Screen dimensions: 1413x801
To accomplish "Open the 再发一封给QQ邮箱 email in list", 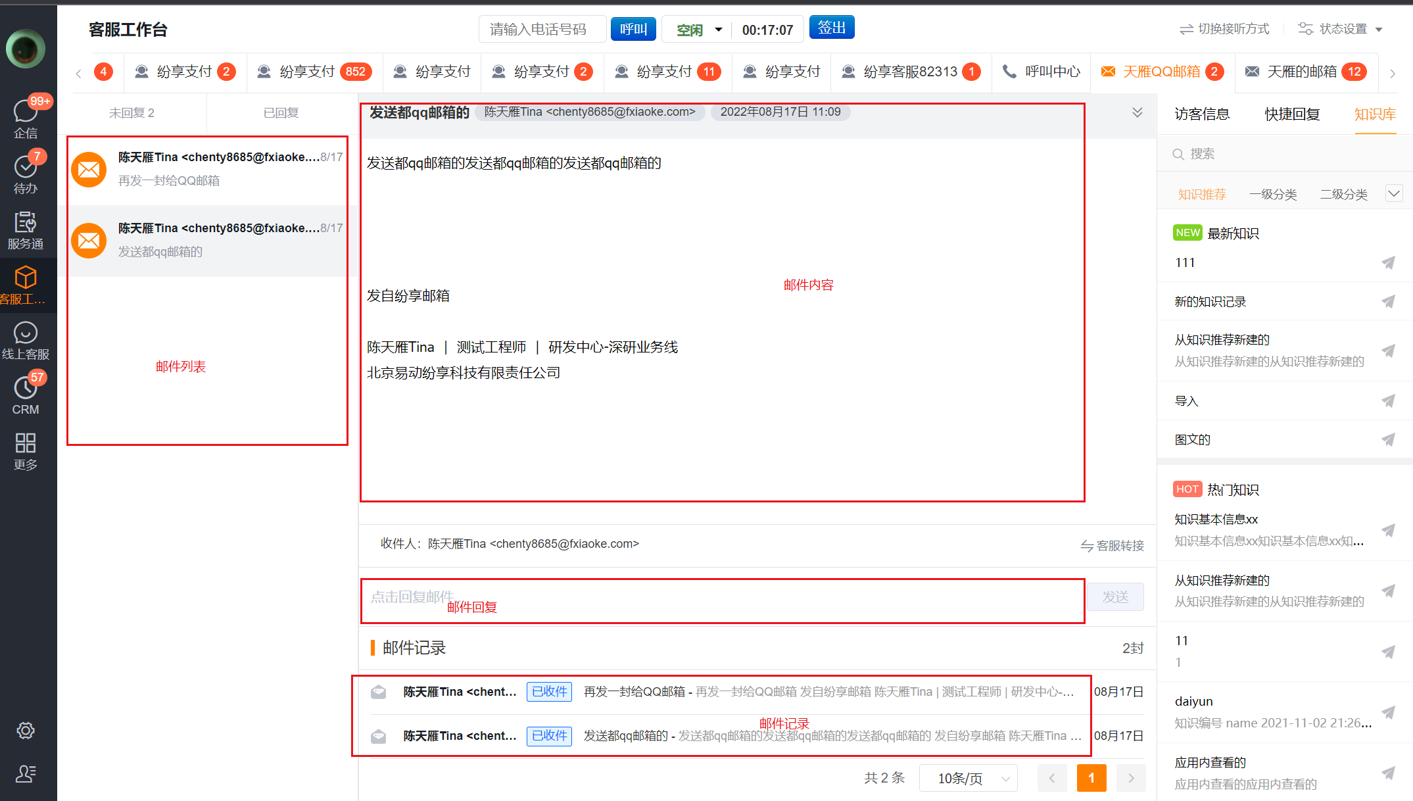I will tap(208, 169).
